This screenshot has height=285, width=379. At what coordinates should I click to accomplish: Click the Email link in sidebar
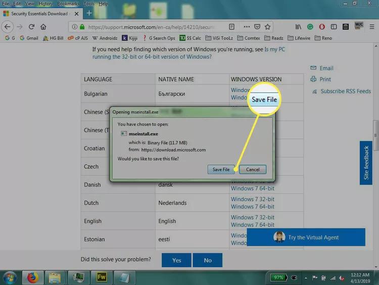(322, 68)
